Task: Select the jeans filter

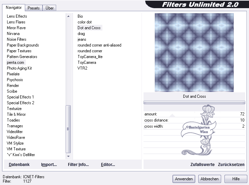Action: pos(82,39)
